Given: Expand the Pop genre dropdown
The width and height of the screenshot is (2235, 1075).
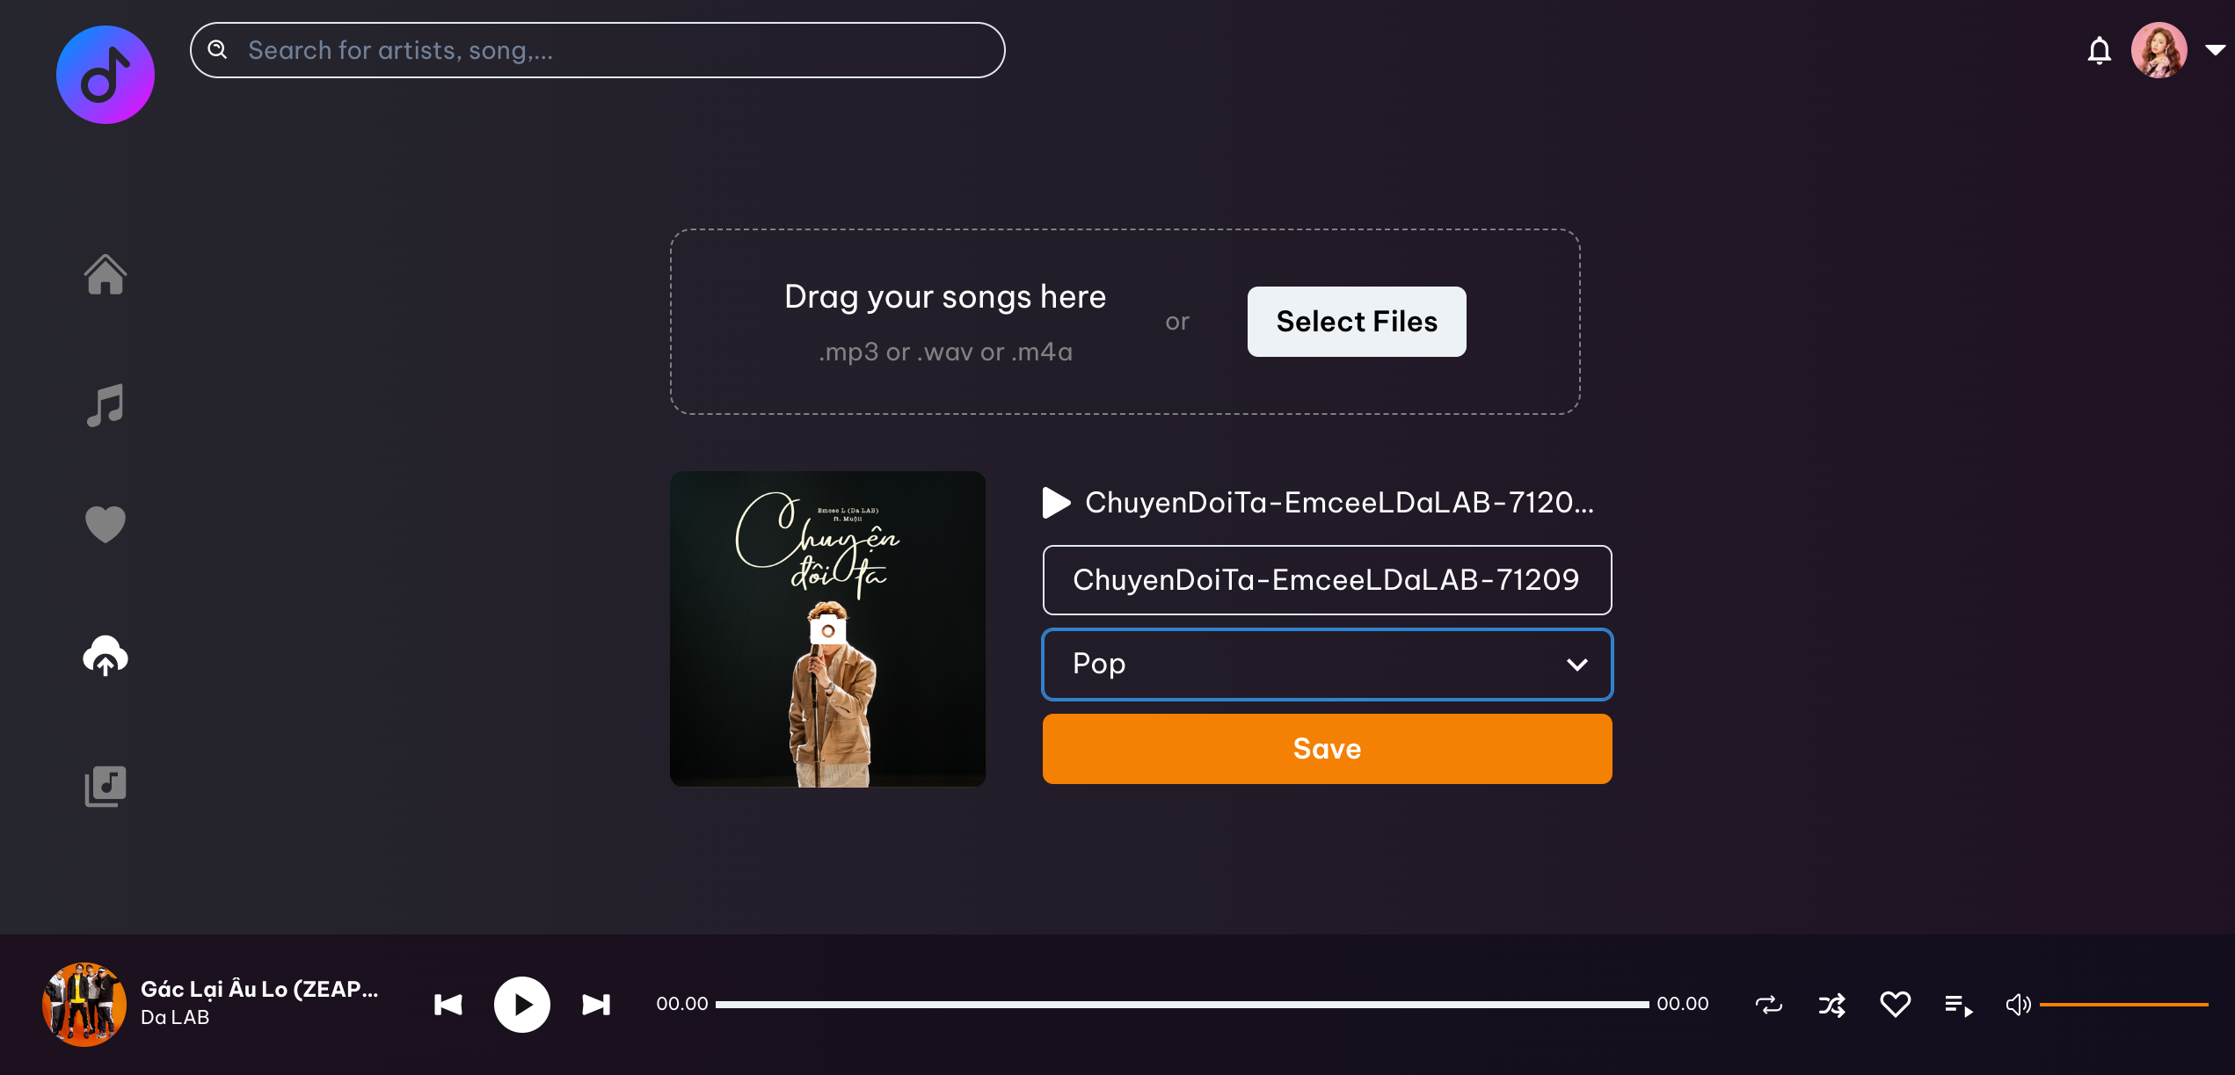Looking at the screenshot, I should click(x=1328, y=665).
